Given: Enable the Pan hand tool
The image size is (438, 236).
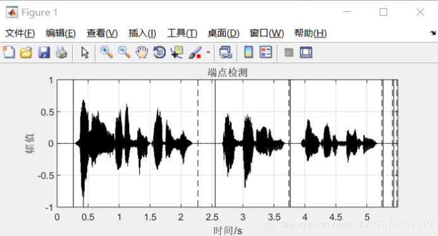Looking at the screenshot, I should pyautogui.click(x=142, y=53).
